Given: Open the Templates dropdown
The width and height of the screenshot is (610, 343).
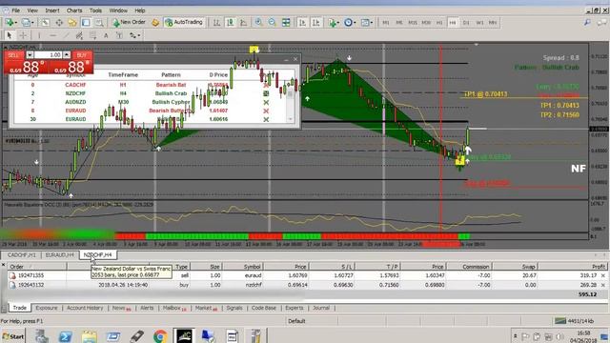Looking at the screenshot, I should tap(366, 23).
